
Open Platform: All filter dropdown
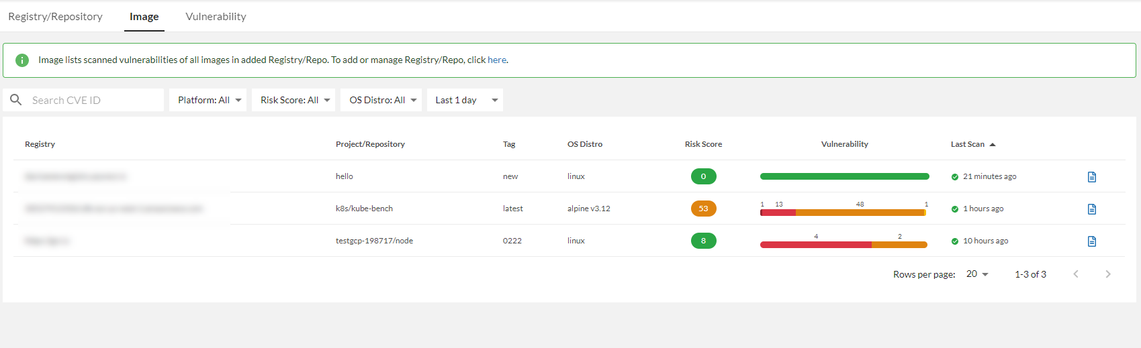[208, 100]
